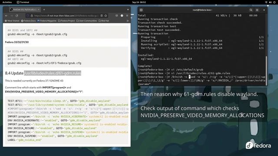Open the Fedora Docs bookmark
278x156 pixels.
tap(28, 21)
